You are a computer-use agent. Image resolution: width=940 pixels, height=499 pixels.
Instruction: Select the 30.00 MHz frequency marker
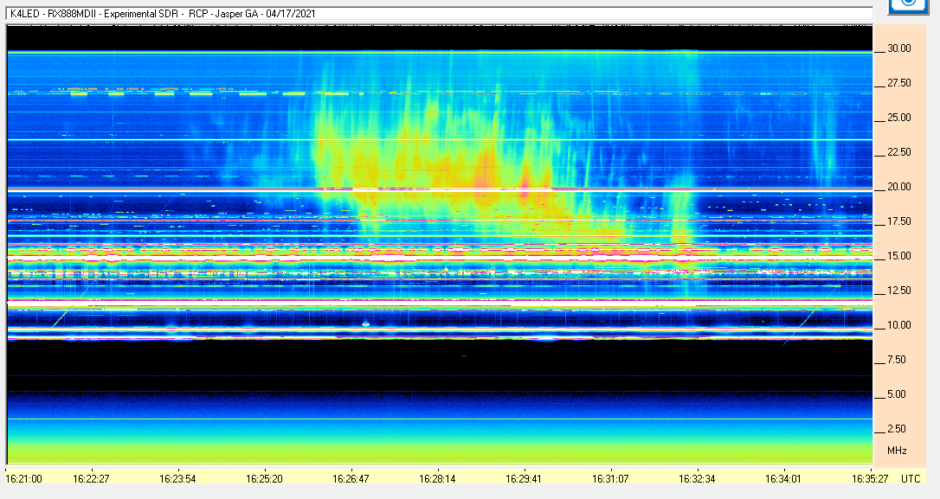[901, 49]
